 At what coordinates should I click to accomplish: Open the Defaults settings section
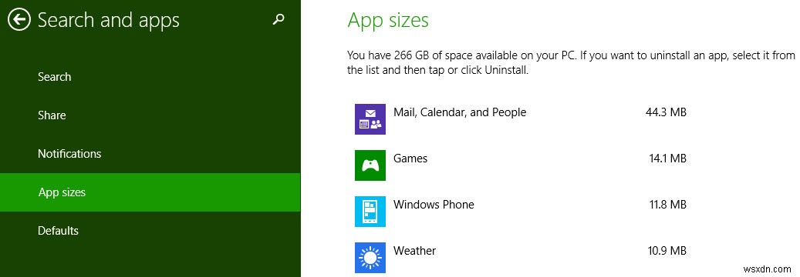point(150,231)
